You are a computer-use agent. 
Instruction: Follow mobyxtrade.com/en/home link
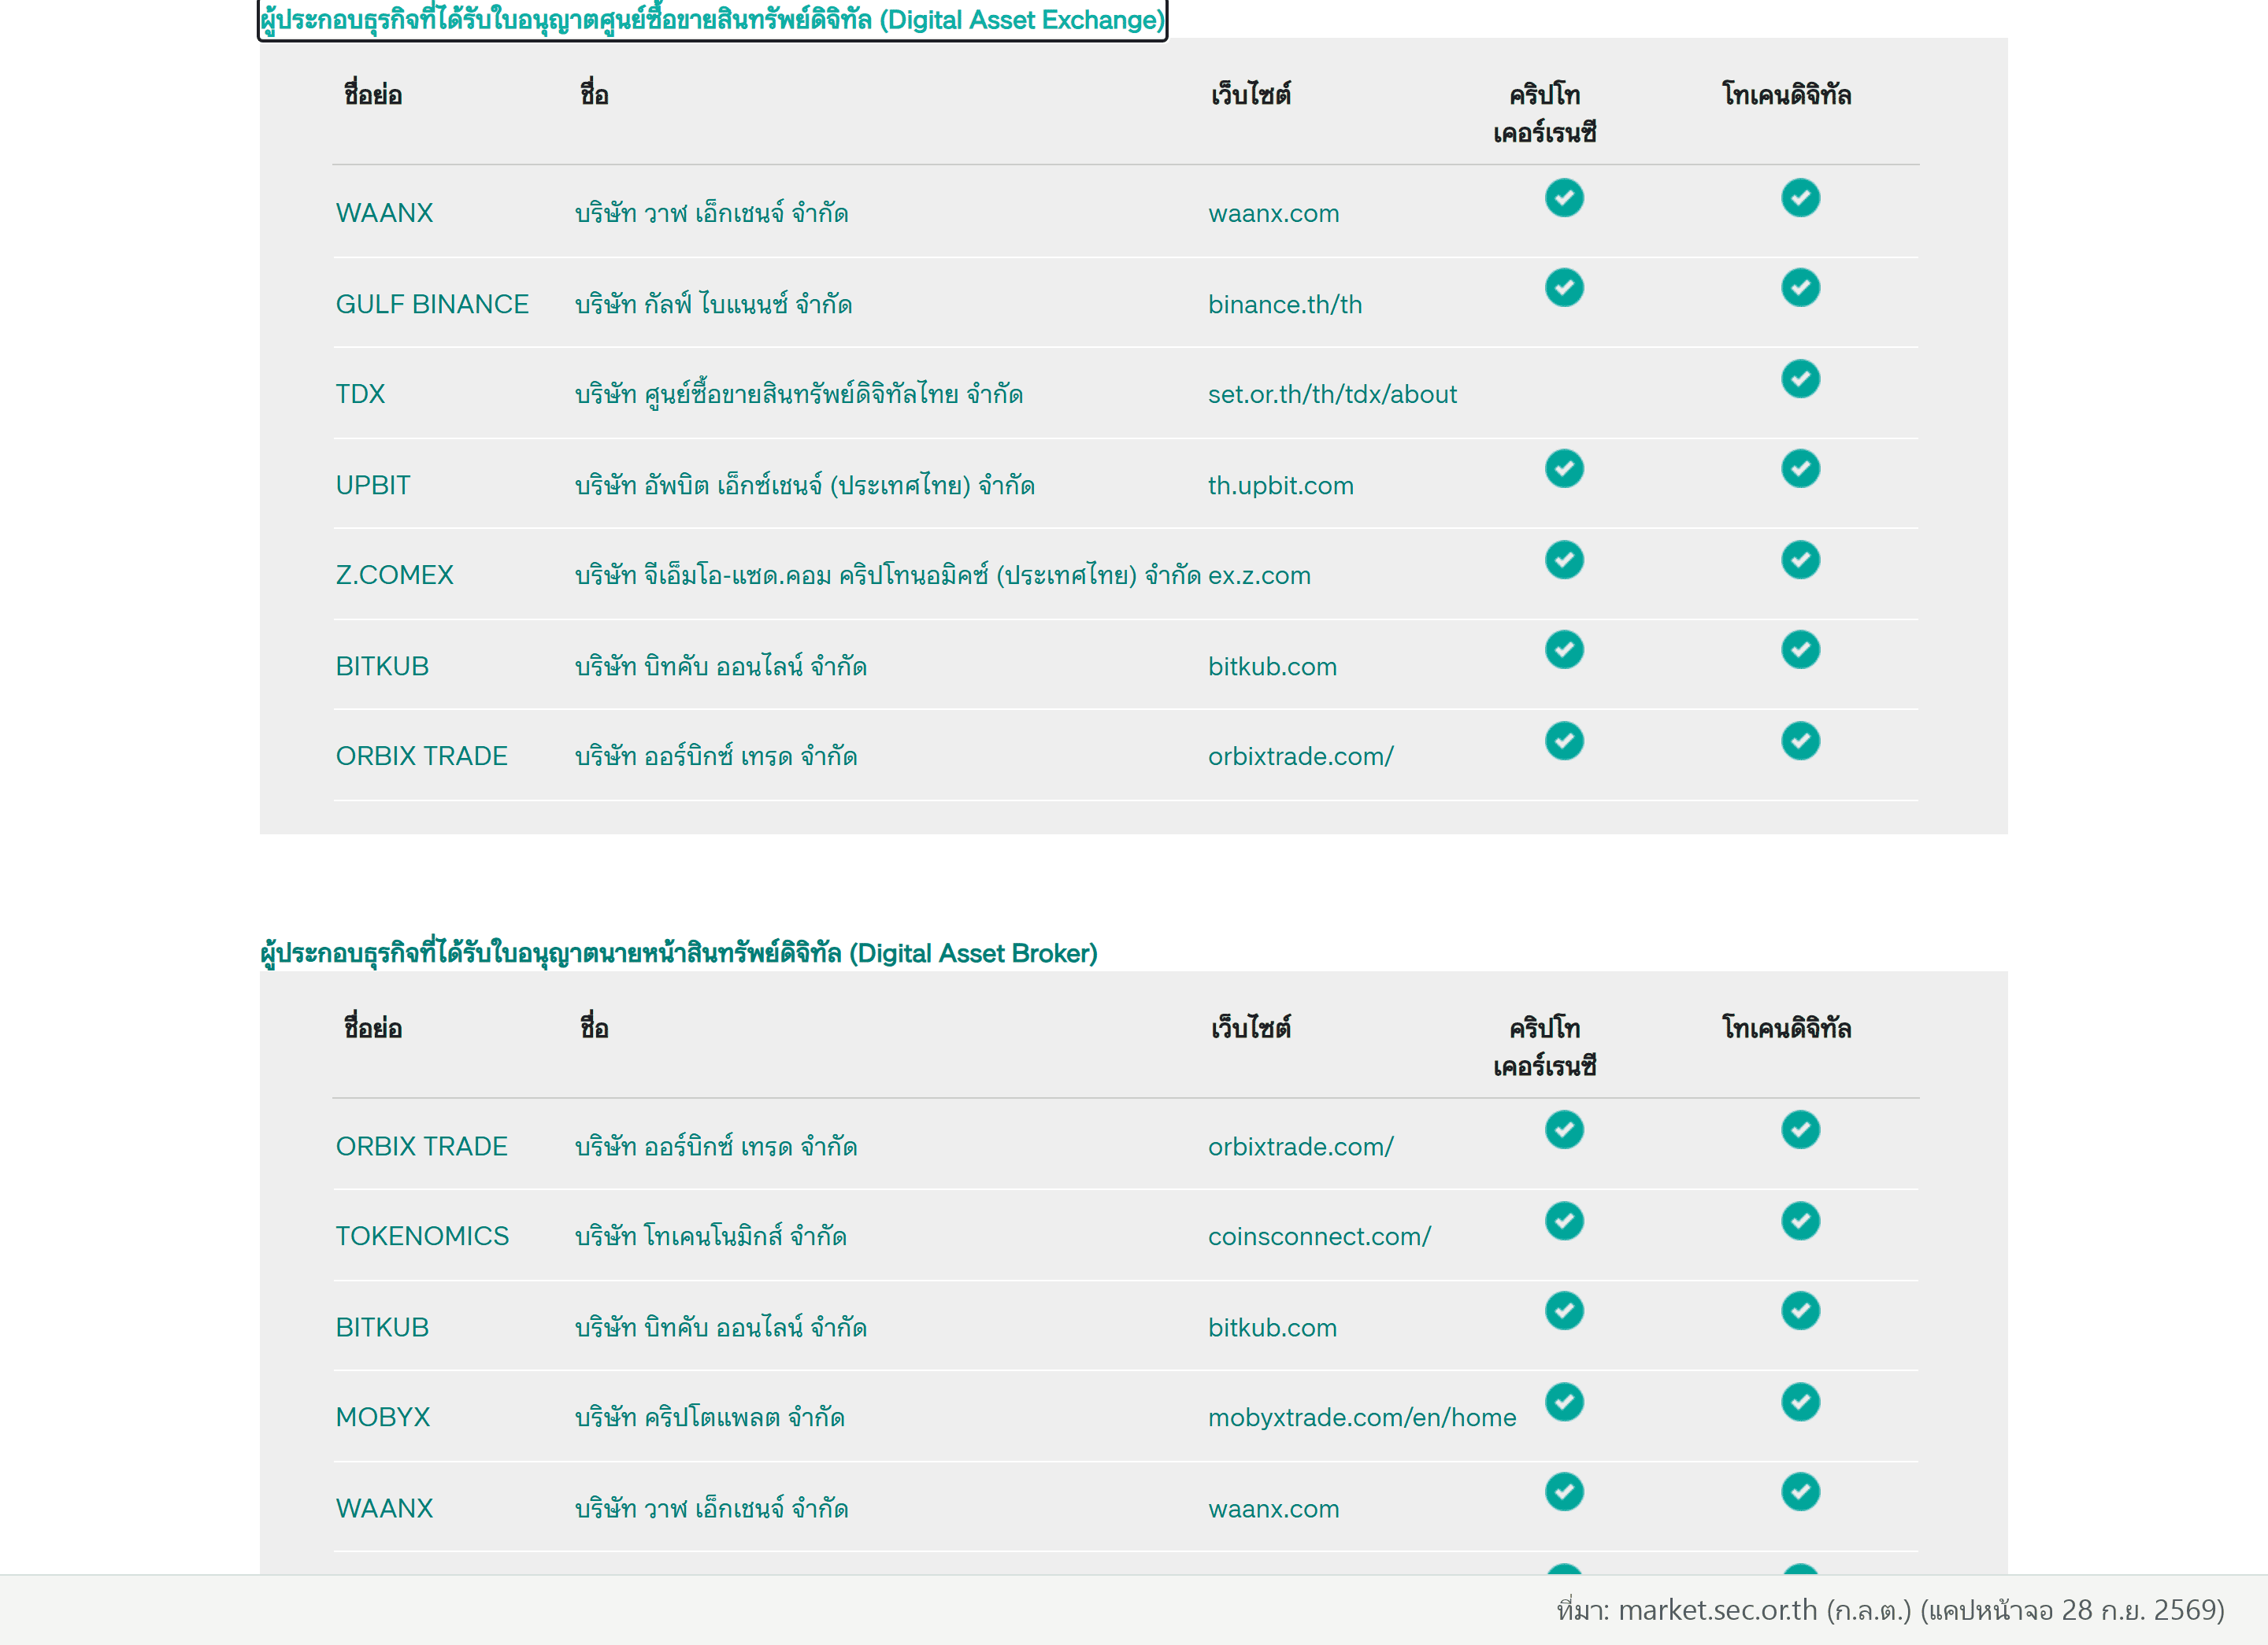pyautogui.click(x=1362, y=1417)
